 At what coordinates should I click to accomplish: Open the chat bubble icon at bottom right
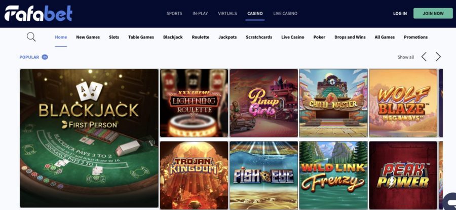pyautogui.click(x=449, y=201)
